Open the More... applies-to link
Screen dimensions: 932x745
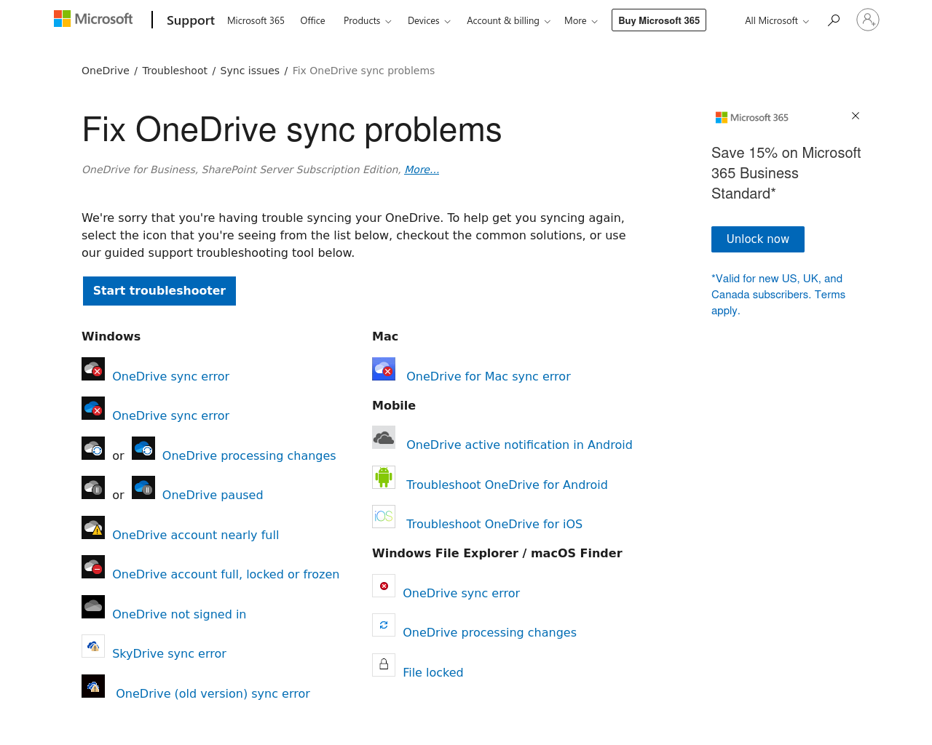(x=422, y=170)
